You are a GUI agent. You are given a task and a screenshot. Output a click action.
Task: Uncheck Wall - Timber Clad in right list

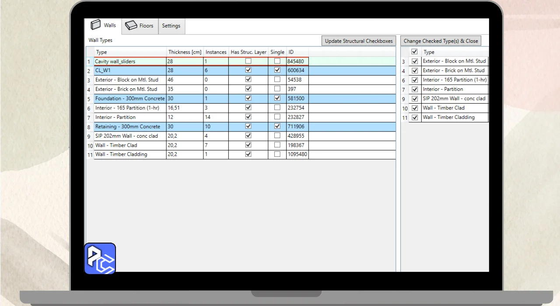point(415,108)
